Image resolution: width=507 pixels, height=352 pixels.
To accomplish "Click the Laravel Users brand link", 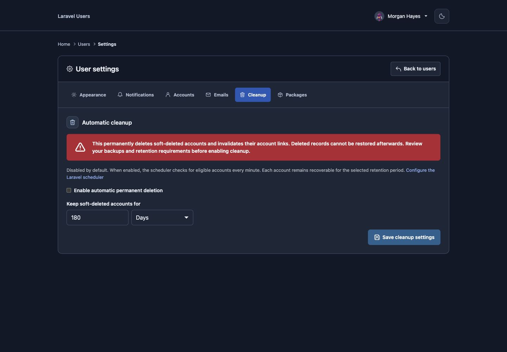I will tap(74, 16).
